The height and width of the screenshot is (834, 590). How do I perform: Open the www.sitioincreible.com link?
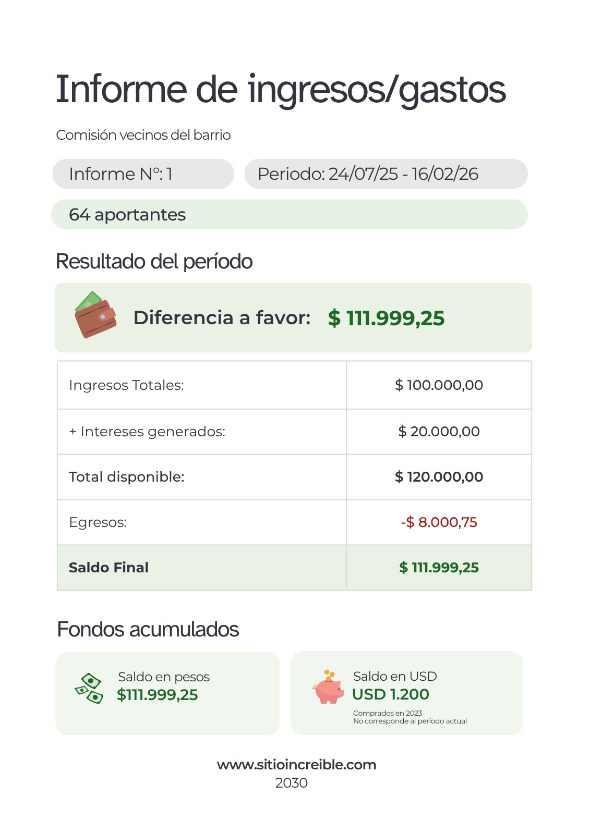[296, 765]
